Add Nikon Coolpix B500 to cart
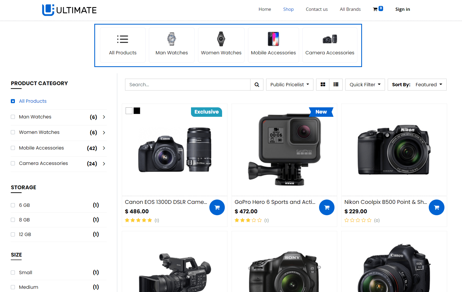Image resolution: width=462 pixels, height=292 pixels. (x=436, y=207)
